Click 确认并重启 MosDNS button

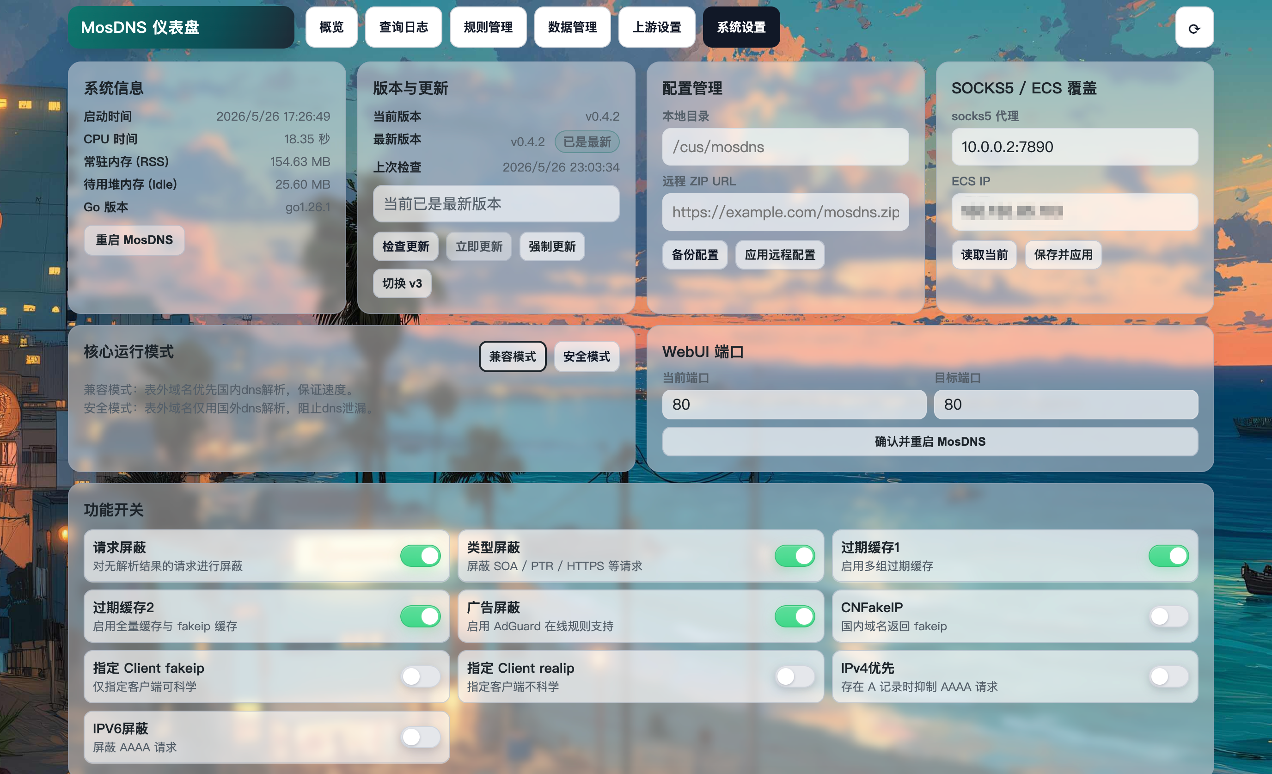tap(930, 442)
